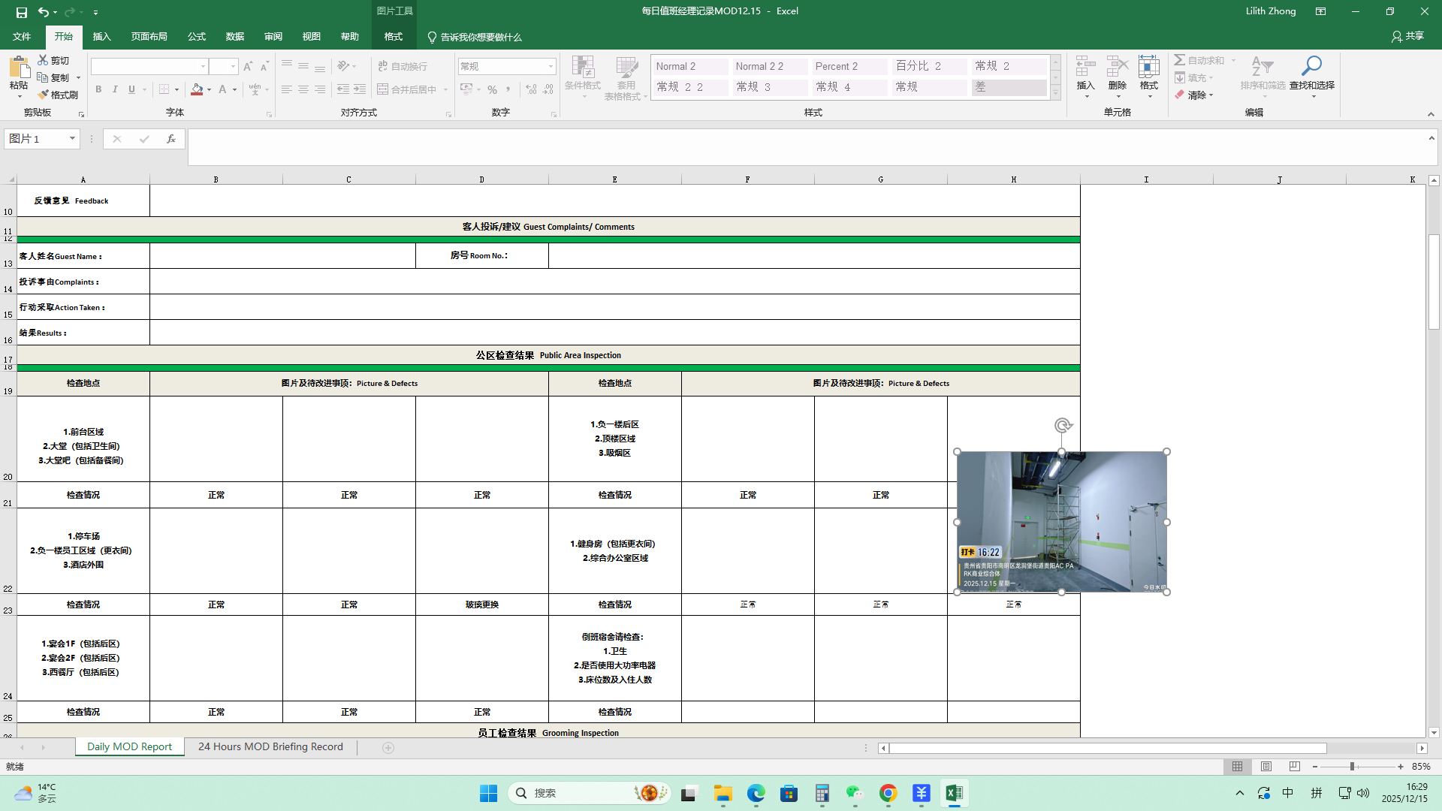Click the Cut scissors icon
1442x811 pixels.
tap(44, 60)
